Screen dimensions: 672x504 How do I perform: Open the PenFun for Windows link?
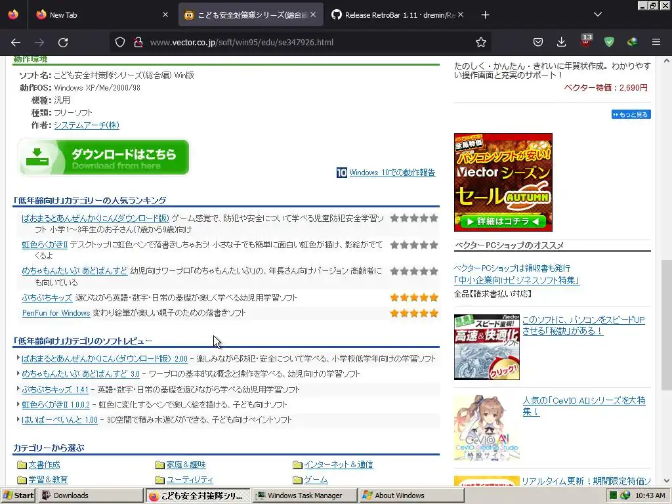(x=56, y=313)
